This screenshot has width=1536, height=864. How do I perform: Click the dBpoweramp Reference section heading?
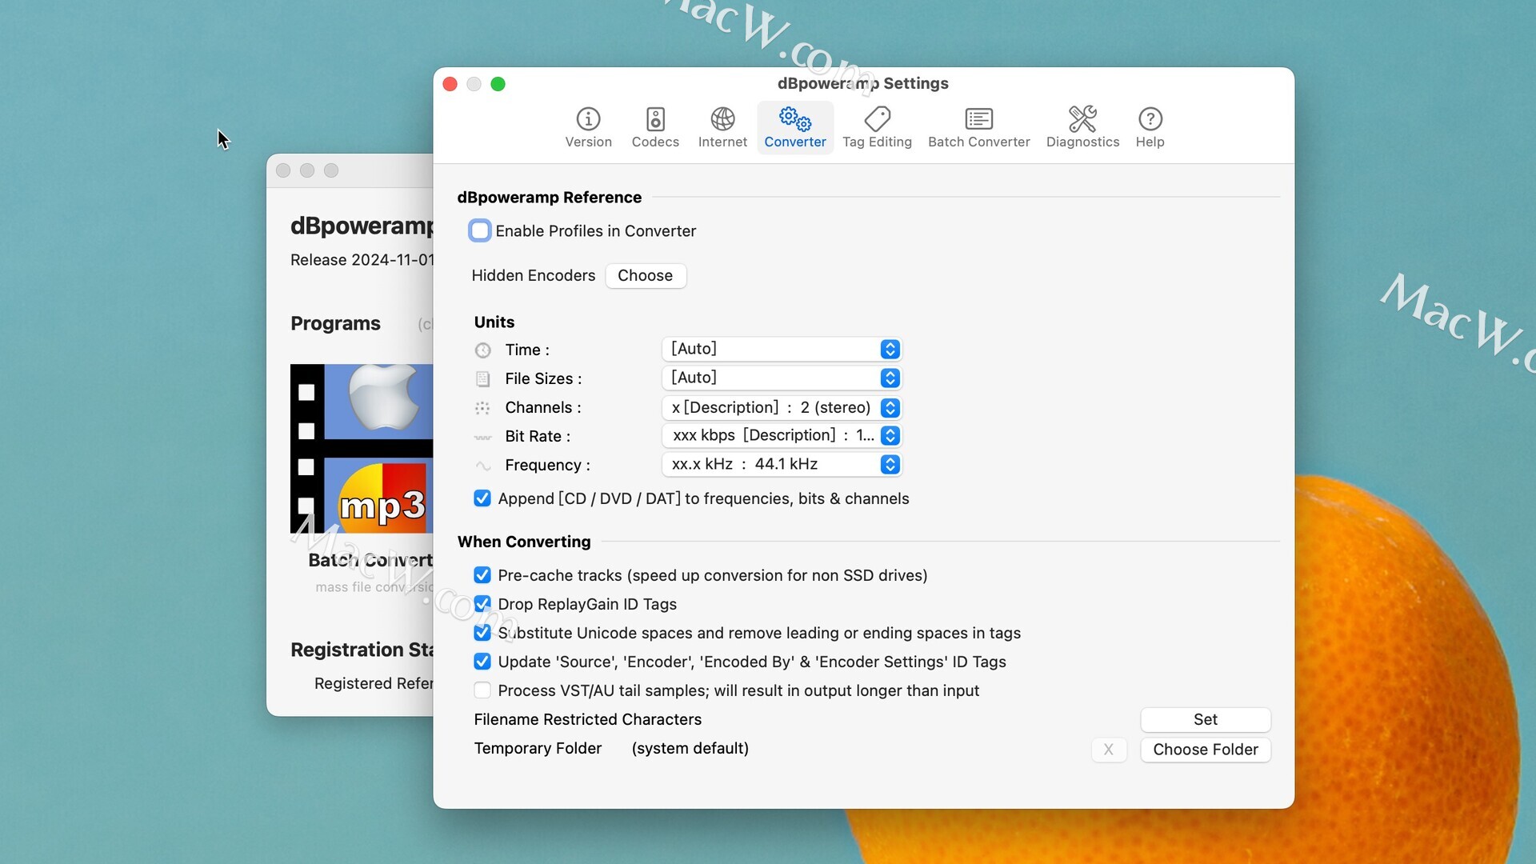click(x=550, y=198)
